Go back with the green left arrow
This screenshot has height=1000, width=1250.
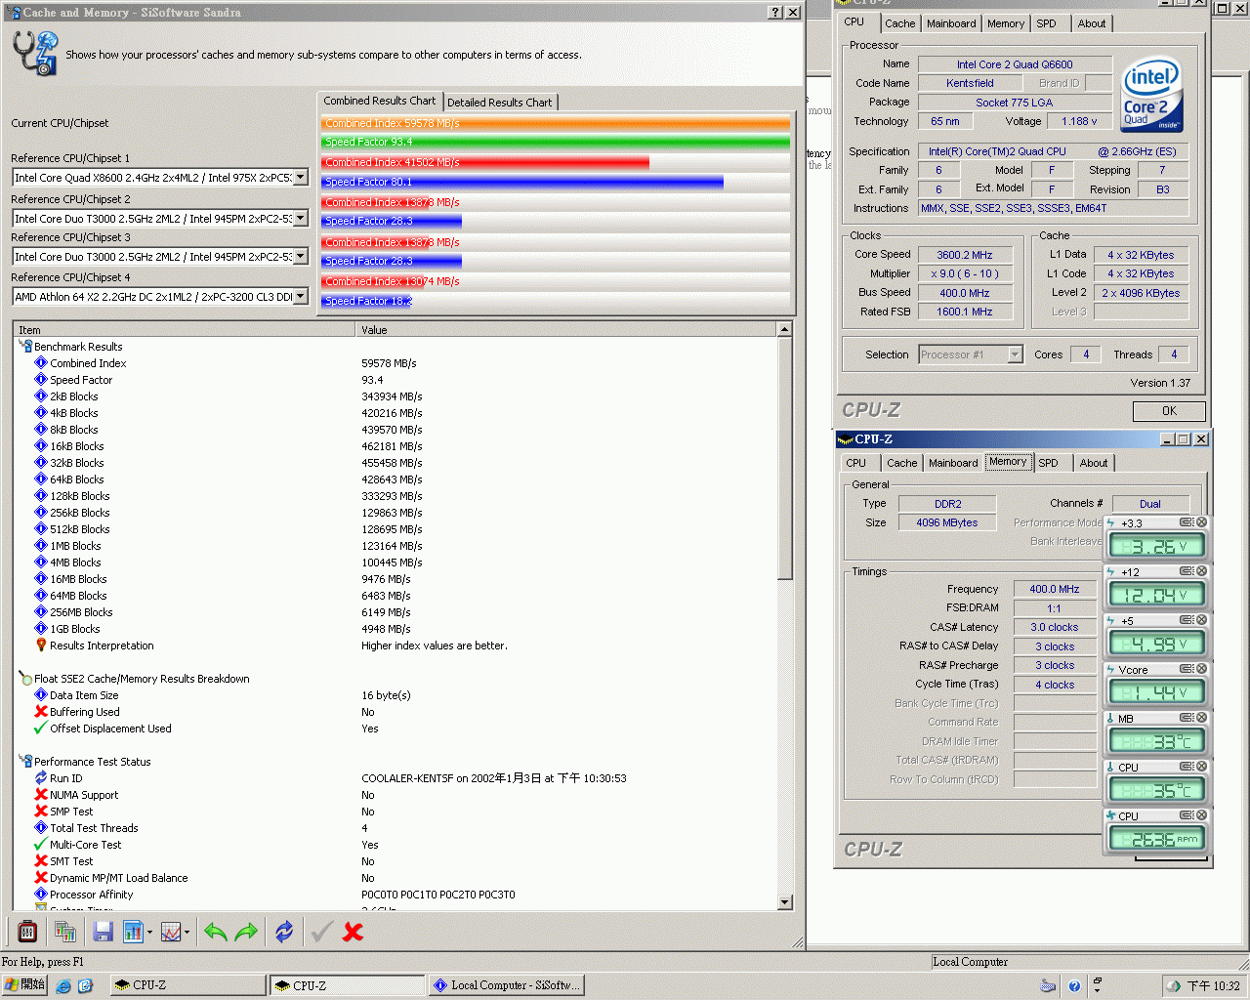point(216,932)
